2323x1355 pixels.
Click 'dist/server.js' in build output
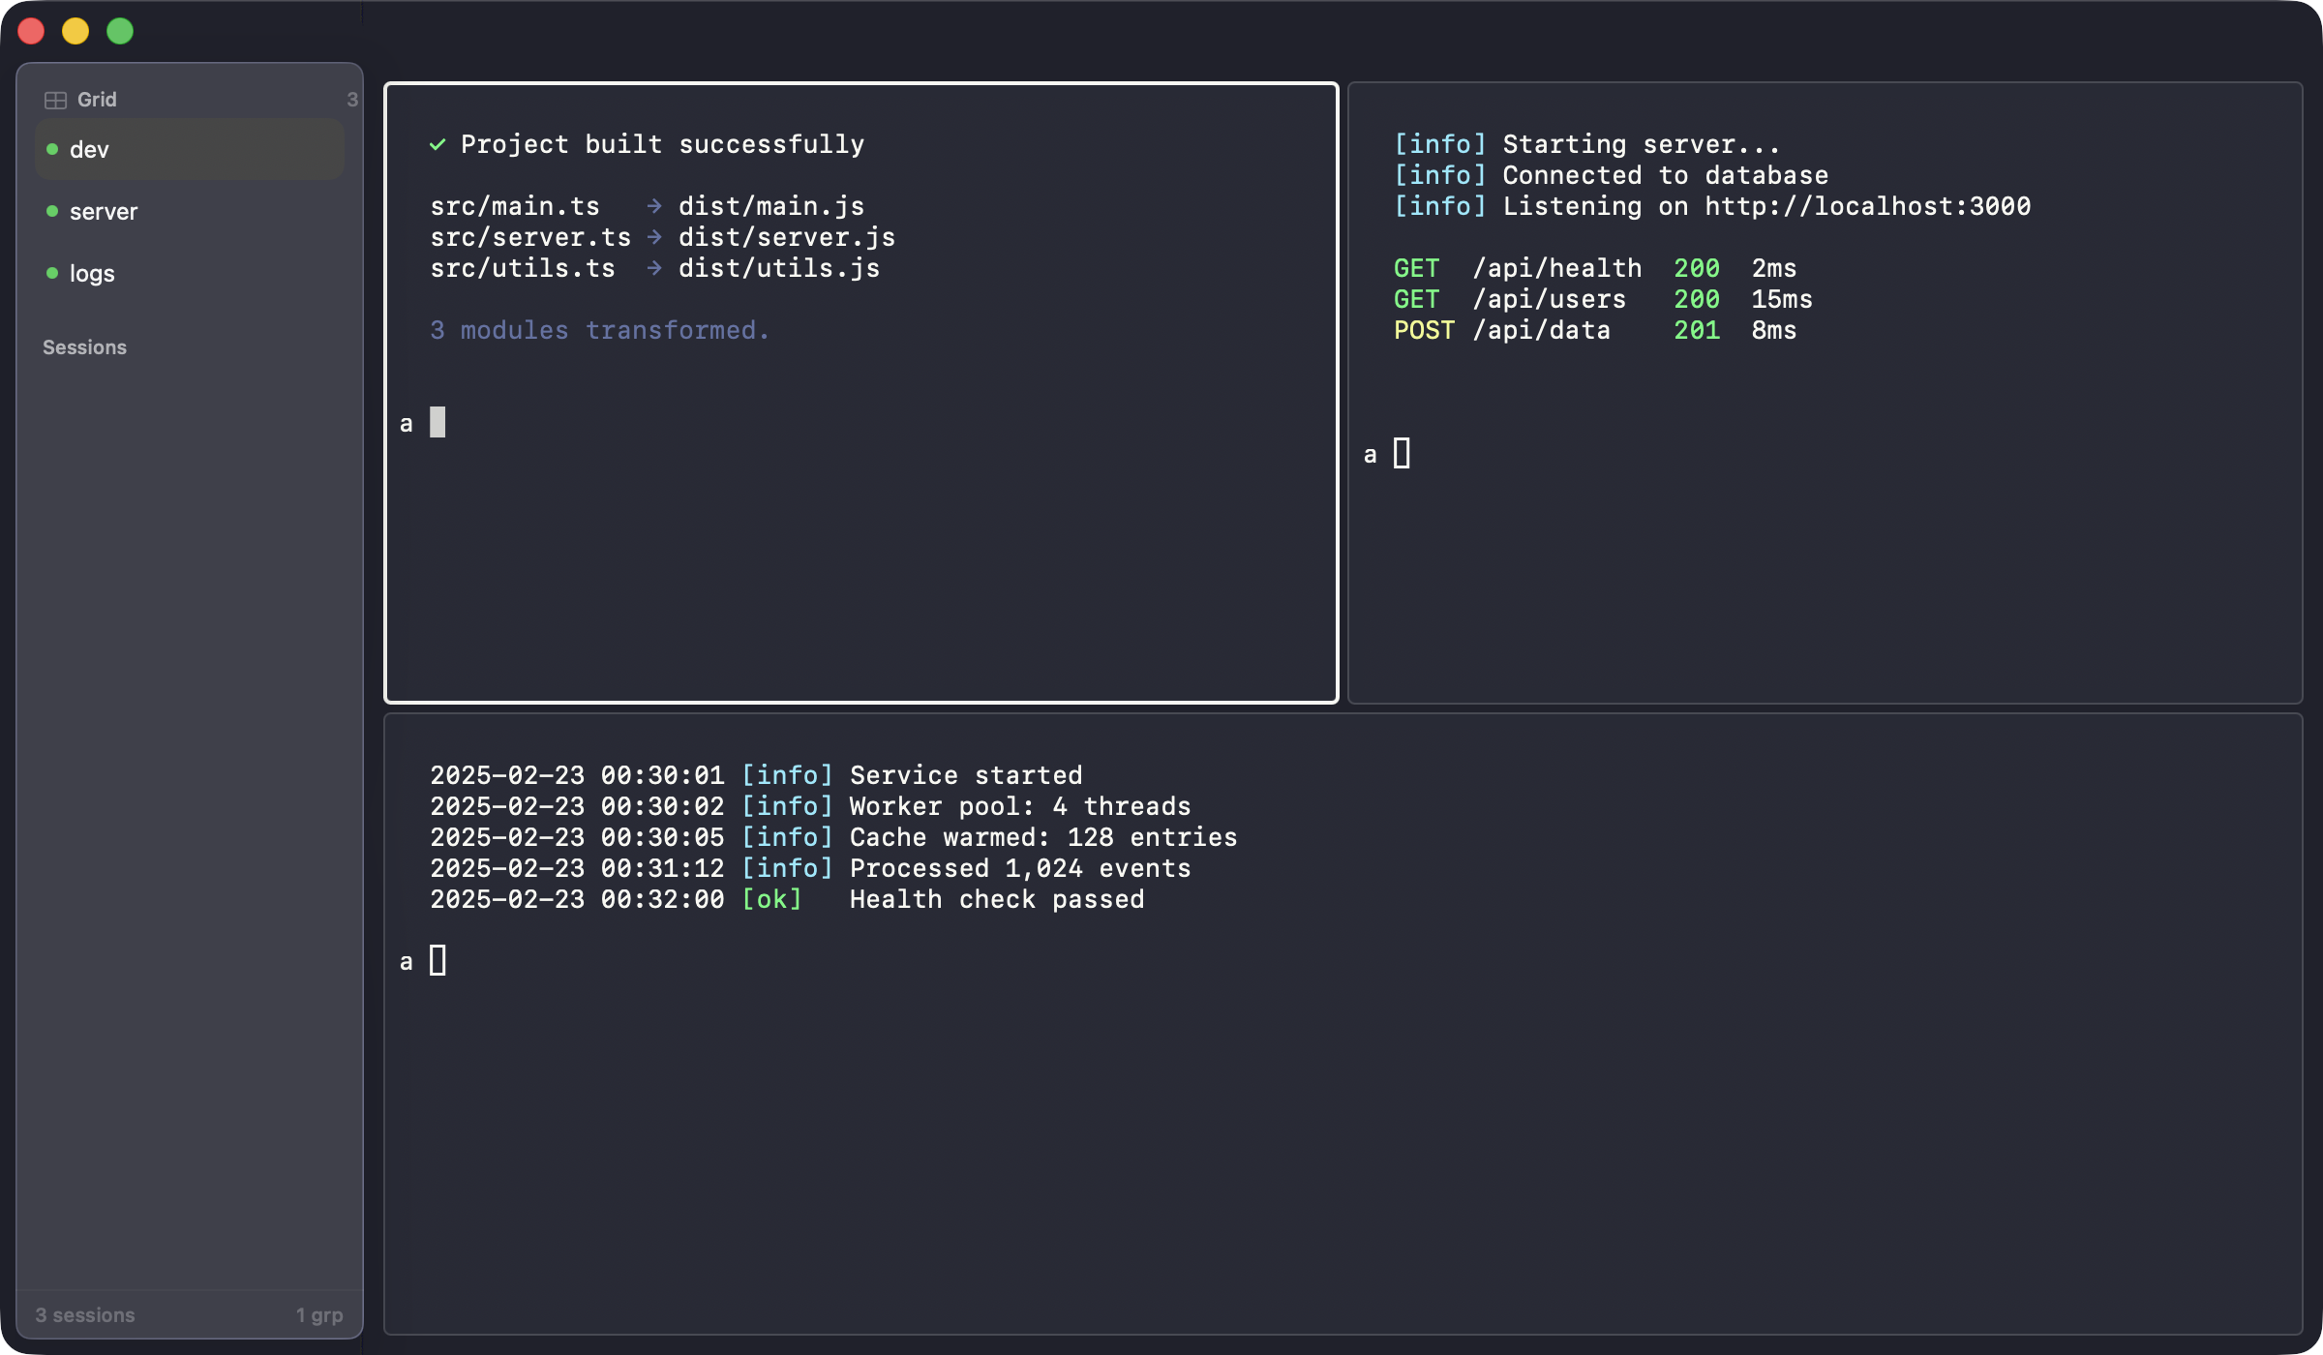coord(787,237)
